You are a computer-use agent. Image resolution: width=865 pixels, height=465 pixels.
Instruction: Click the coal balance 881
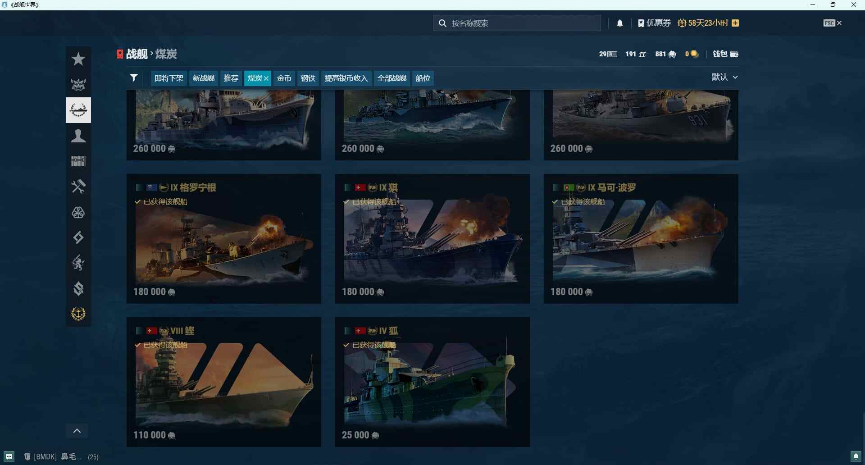665,54
